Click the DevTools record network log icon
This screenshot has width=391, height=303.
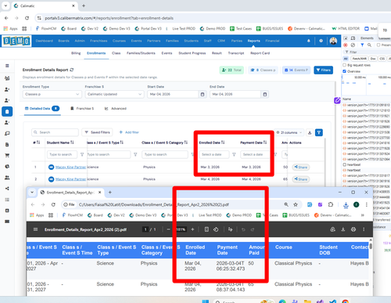click(x=346, y=45)
